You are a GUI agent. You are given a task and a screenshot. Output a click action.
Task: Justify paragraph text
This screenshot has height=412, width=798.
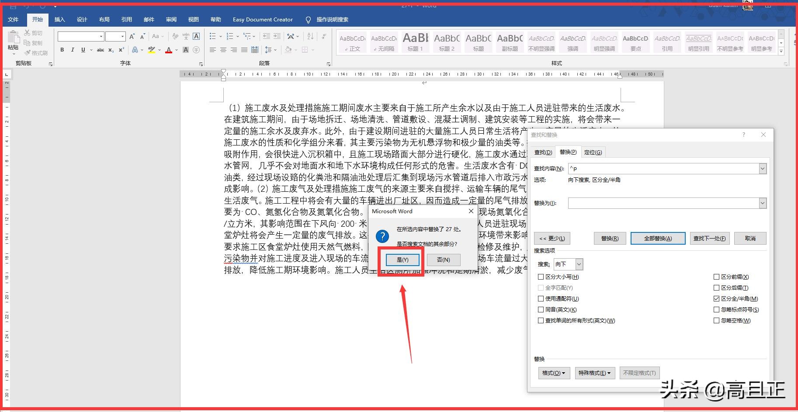(x=244, y=50)
